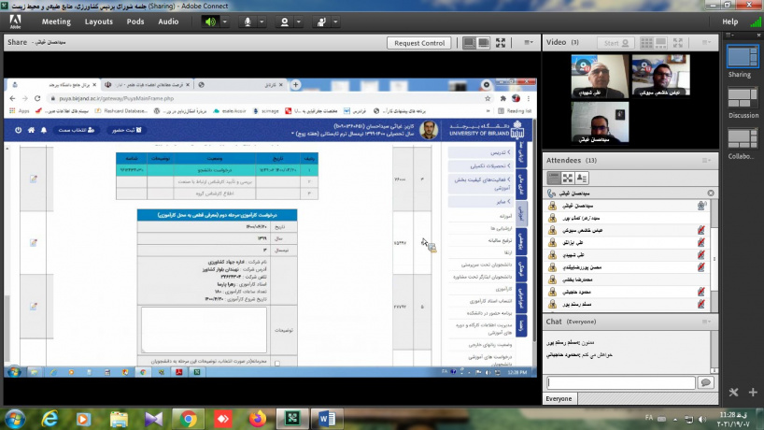Open the Meeting menu

click(56, 21)
